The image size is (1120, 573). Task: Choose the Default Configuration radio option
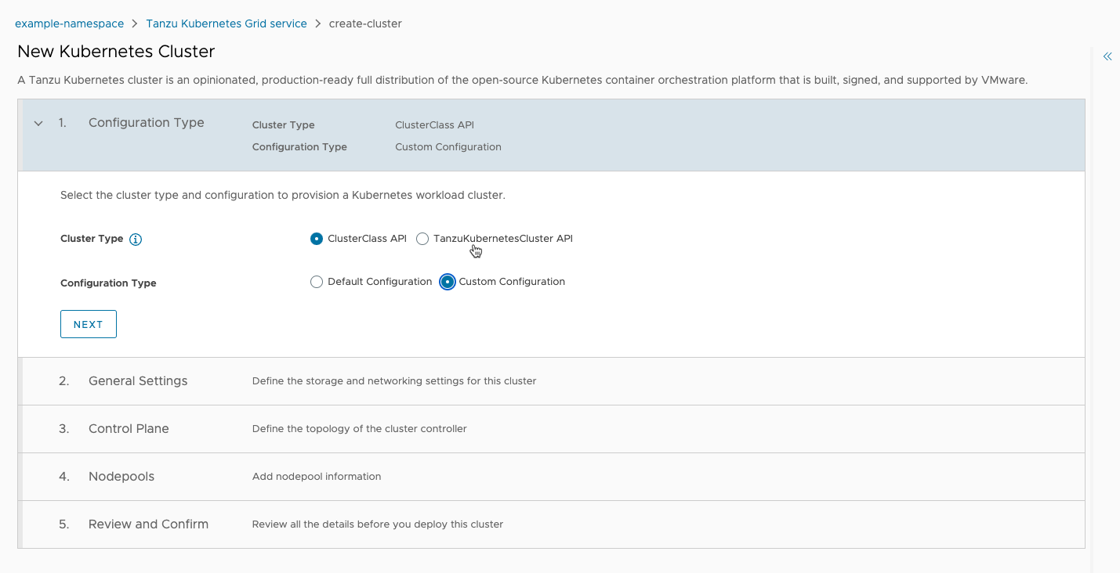pyautogui.click(x=317, y=282)
